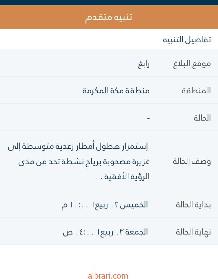Open the albrari.com link
This screenshot has height=279, width=218.
[108, 276]
